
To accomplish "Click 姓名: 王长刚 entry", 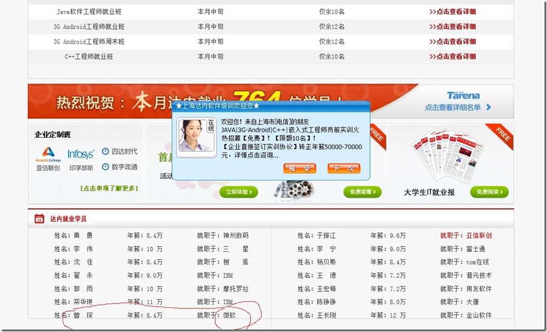I will pyautogui.click(x=317, y=315).
